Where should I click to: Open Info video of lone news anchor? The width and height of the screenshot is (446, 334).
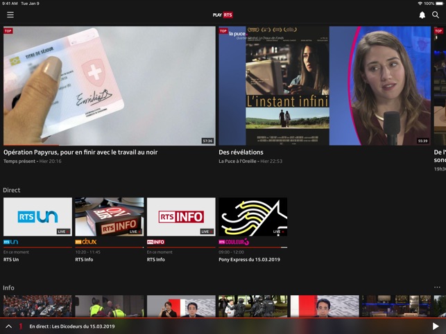pos(325,306)
